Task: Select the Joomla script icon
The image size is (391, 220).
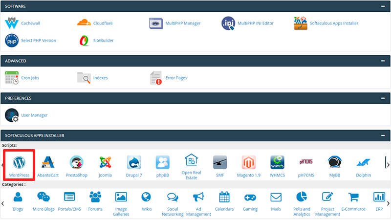Action: pos(105,162)
